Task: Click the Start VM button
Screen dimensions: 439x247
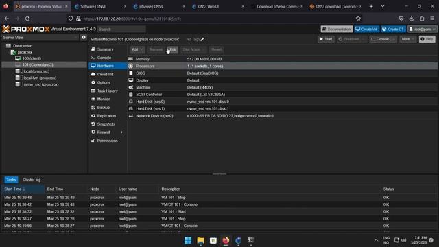Action: tap(326, 39)
